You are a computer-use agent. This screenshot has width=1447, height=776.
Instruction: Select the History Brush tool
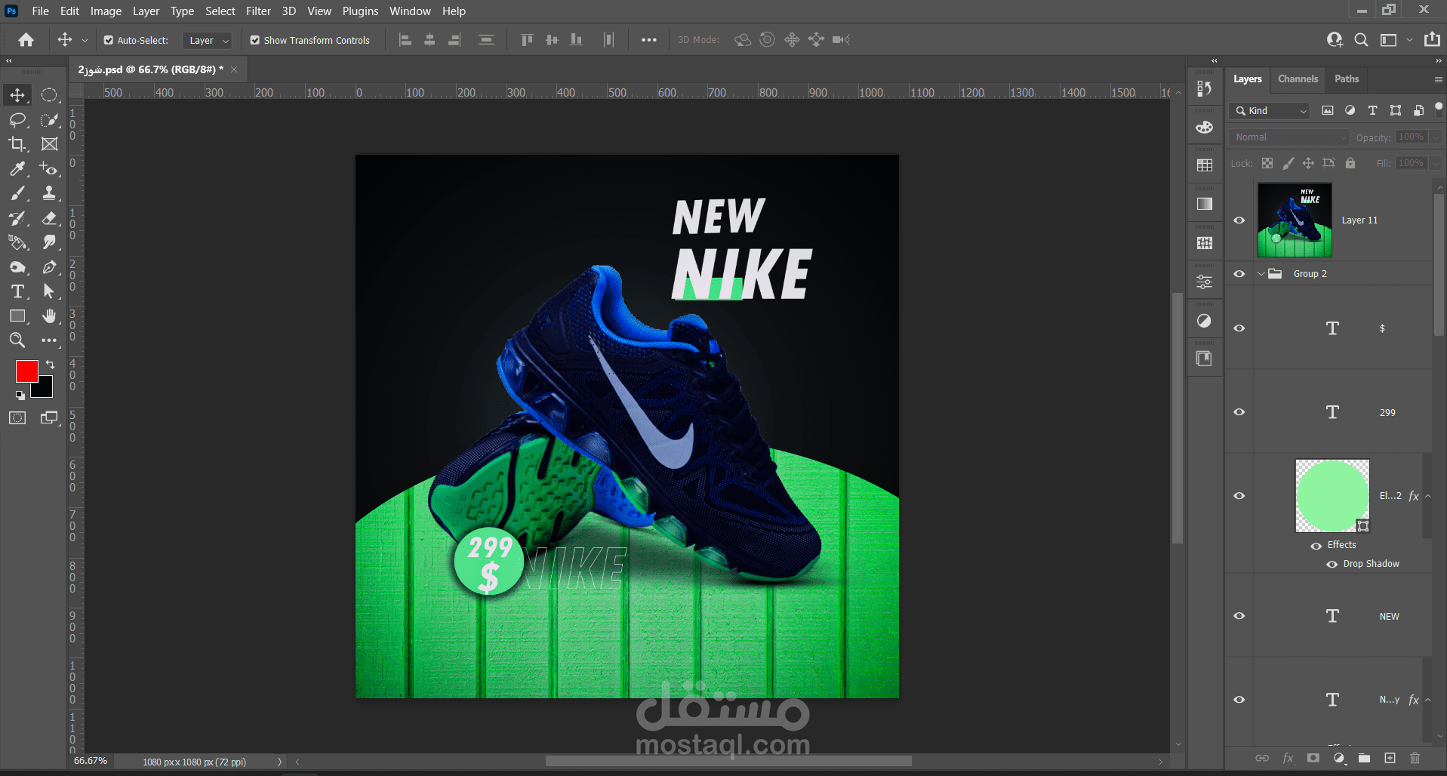coord(17,218)
